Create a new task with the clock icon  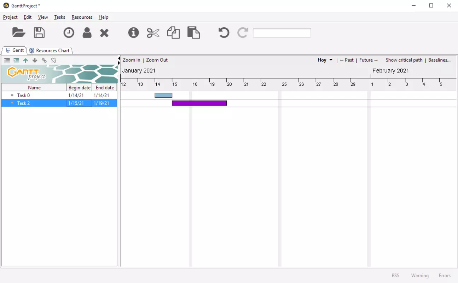[x=69, y=33]
